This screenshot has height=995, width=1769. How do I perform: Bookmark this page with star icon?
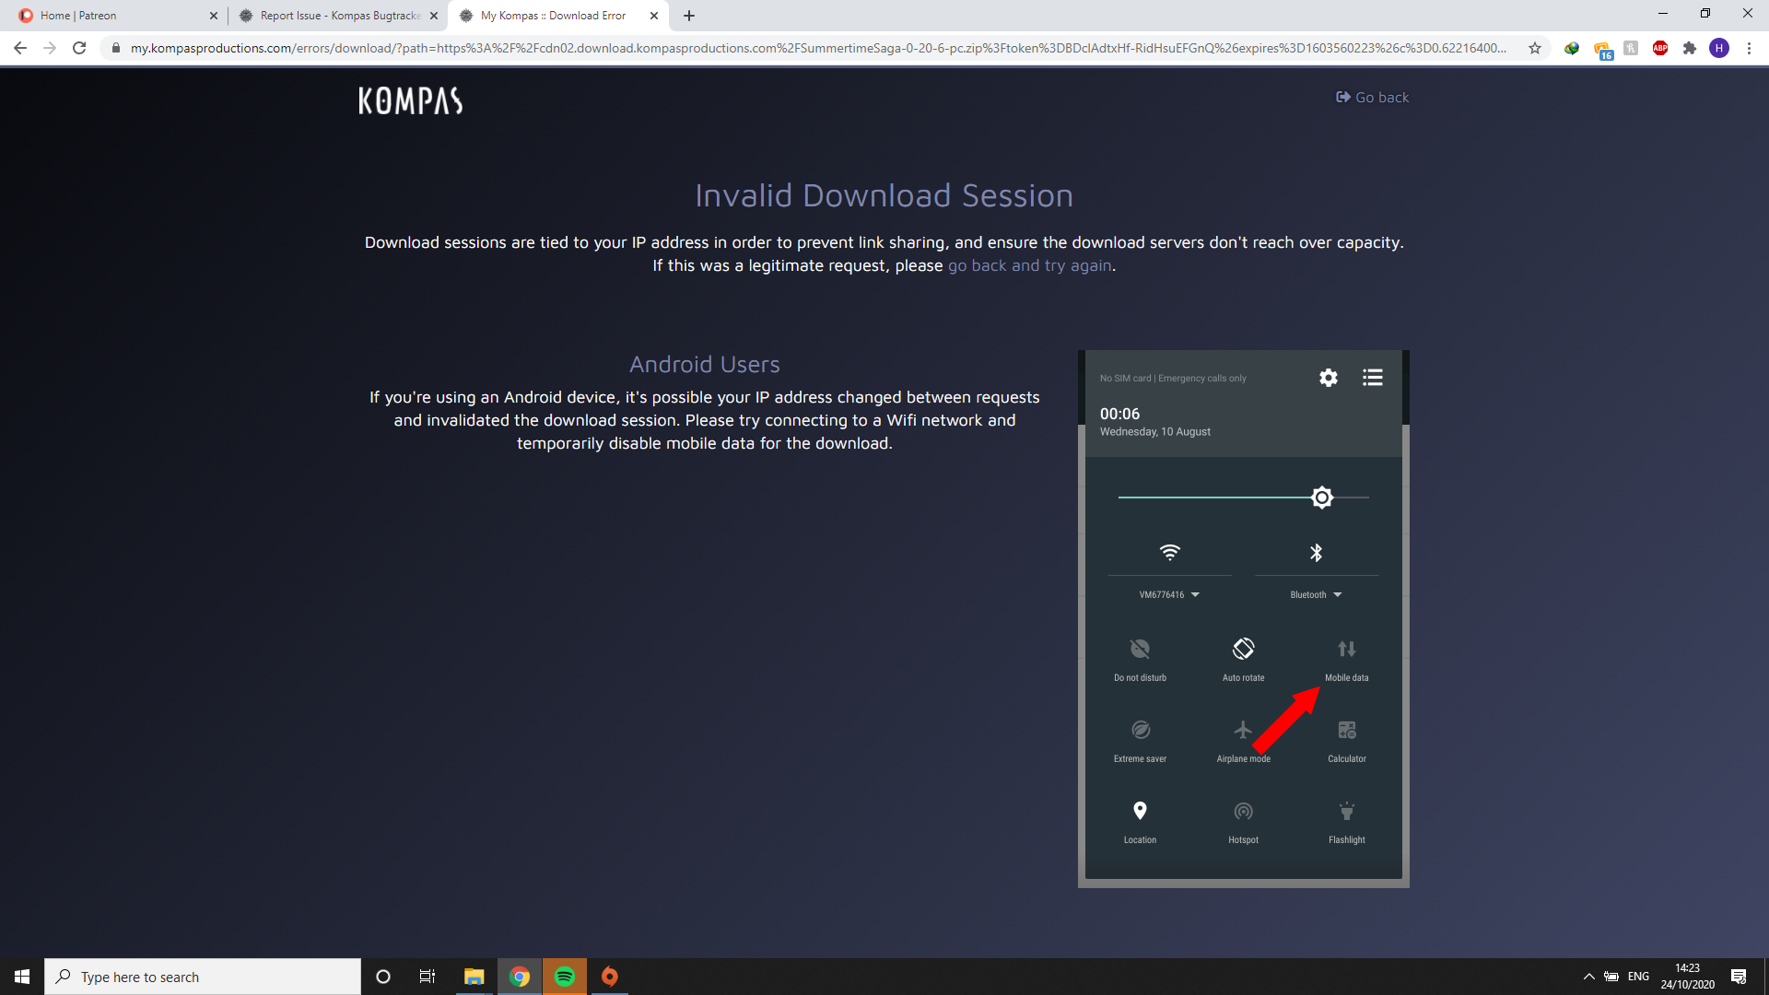click(x=1535, y=48)
